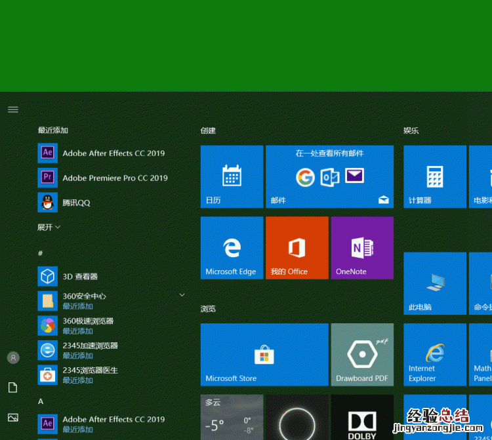Viewport: 492px width, 440px height.
Task: Launch the Drawboard PDF tile
Action: pyautogui.click(x=362, y=354)
